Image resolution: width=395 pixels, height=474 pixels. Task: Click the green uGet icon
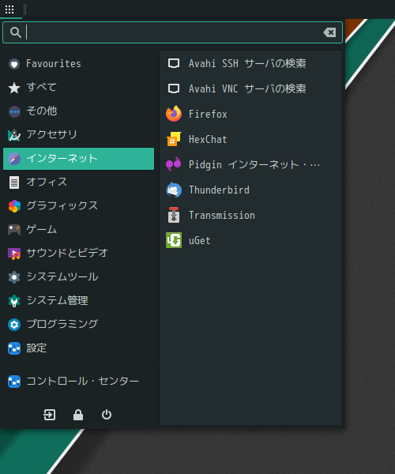coord(174,240)
